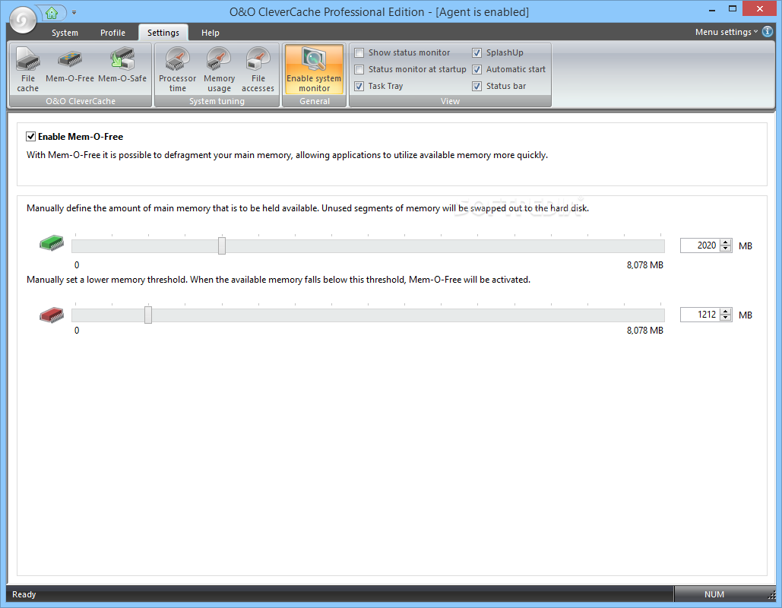This screenshot has height=608, width=782.
Task: Click the View group label
Action: 450,101
